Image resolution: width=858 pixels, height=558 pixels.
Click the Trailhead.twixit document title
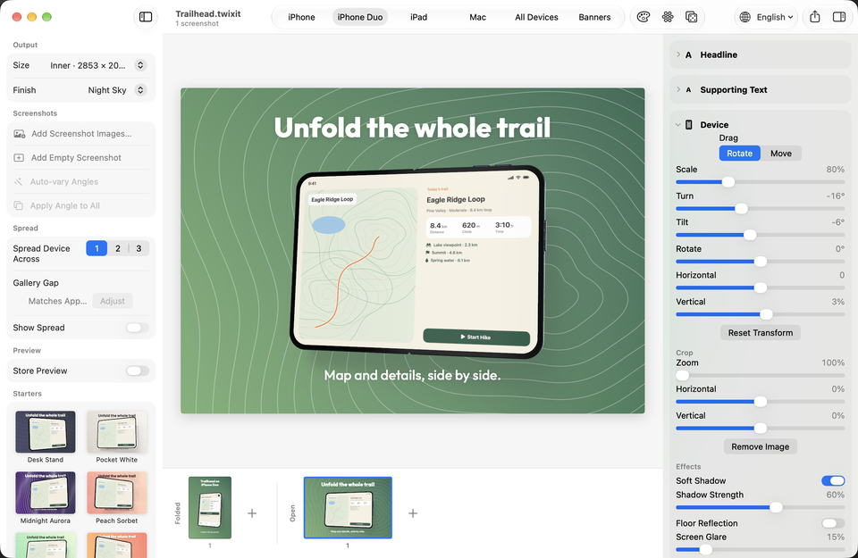click(208, 13)
